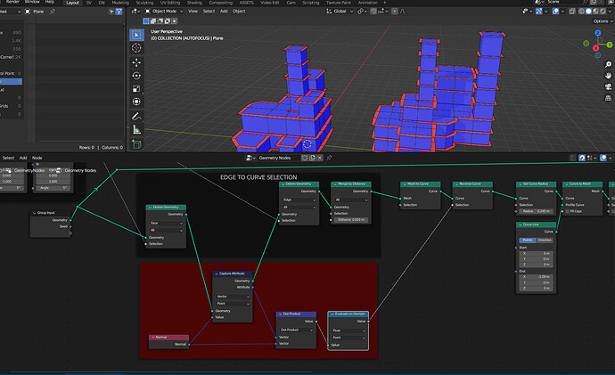Click the zoom magnifier in viewport

pyautogui.click(x=608, y=64)
